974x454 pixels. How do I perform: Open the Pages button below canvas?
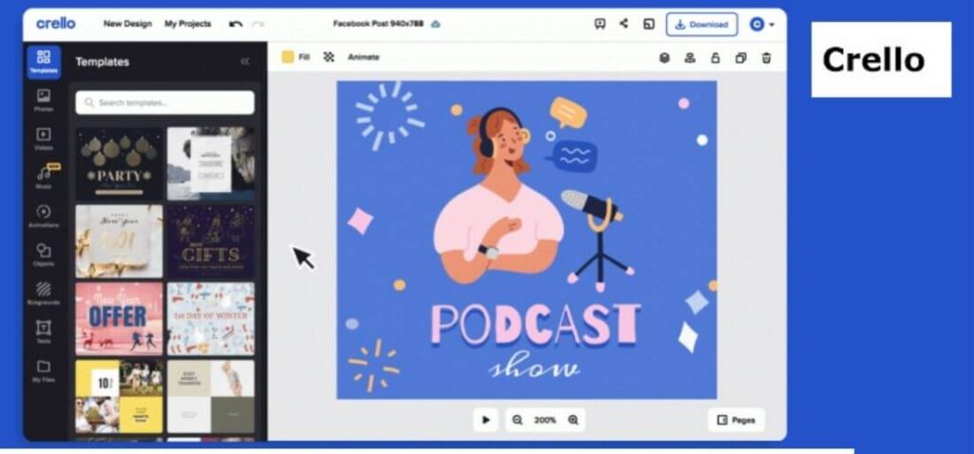(x=735, y=420)
